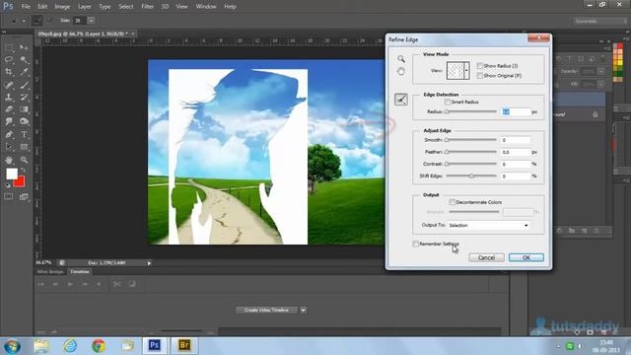
Task: Activate the Refine Radius brush tool
Action: pos(401,100)
